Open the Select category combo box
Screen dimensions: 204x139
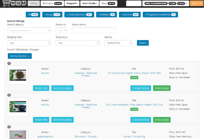pyautogui.click(x=29, y=30)
